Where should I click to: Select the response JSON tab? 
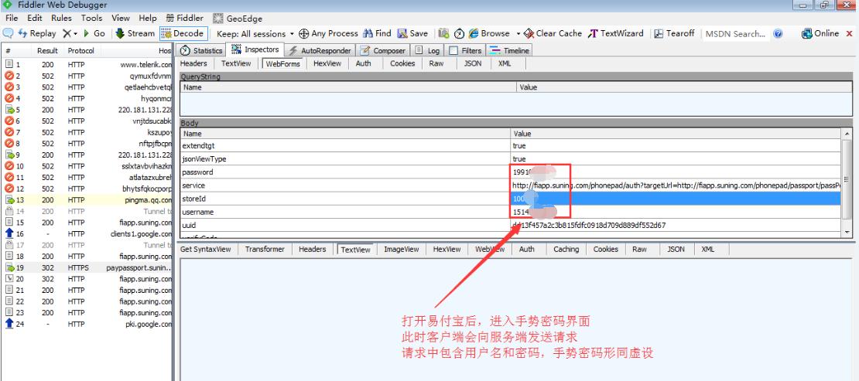pyautogui.click(x=676, y=249)
